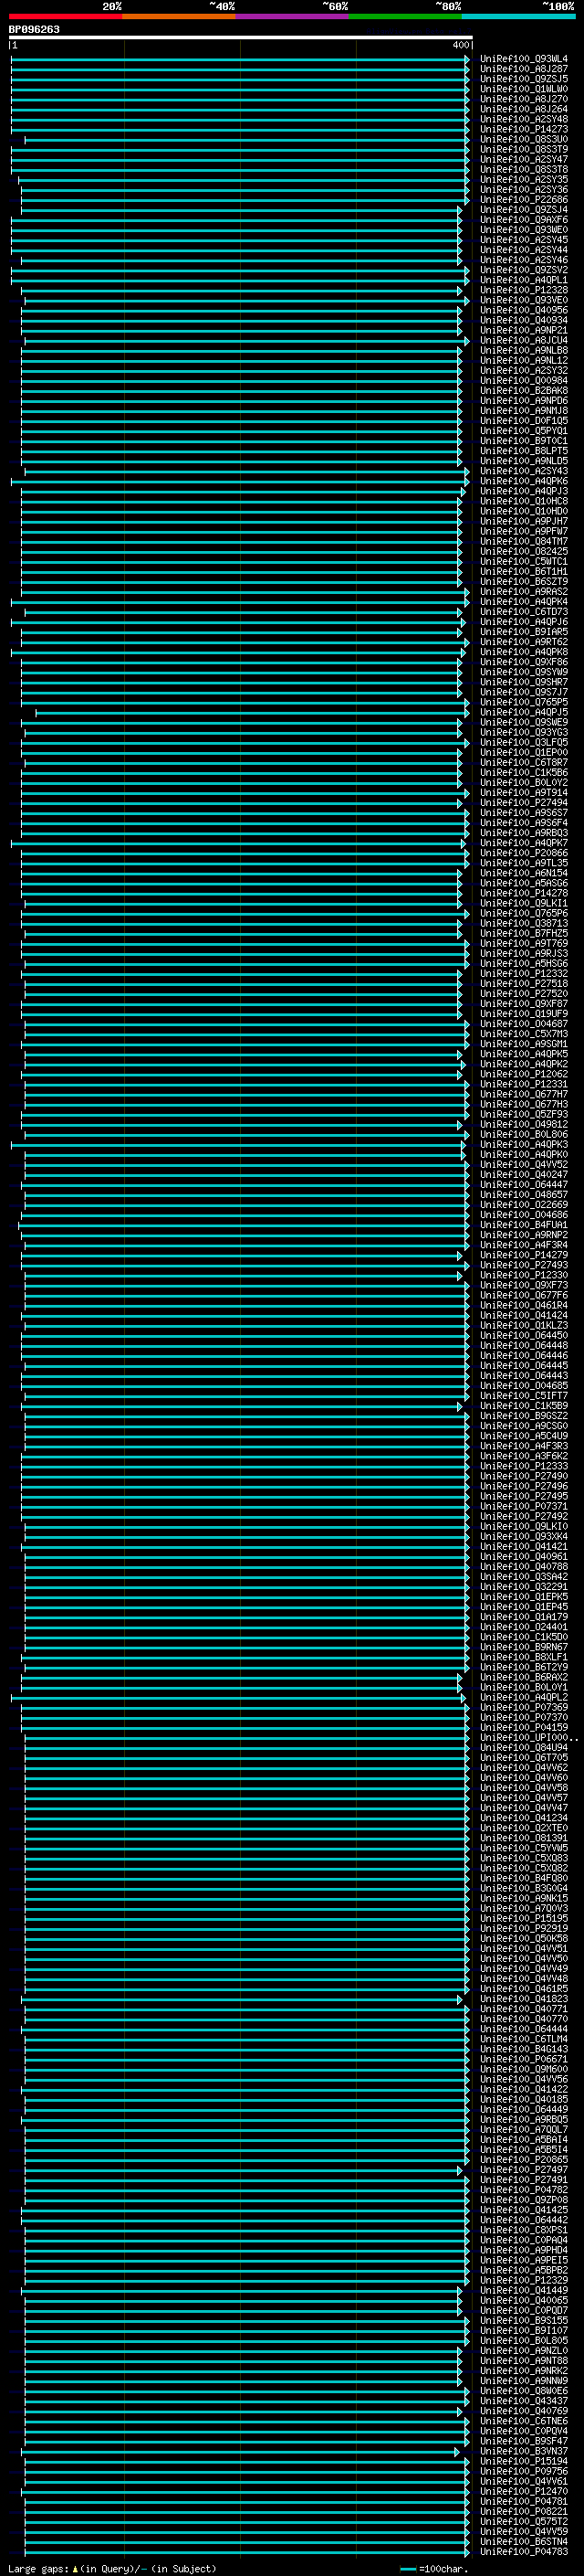Select hit label UniRef100_B9S155

click(x=524, y=2320)
